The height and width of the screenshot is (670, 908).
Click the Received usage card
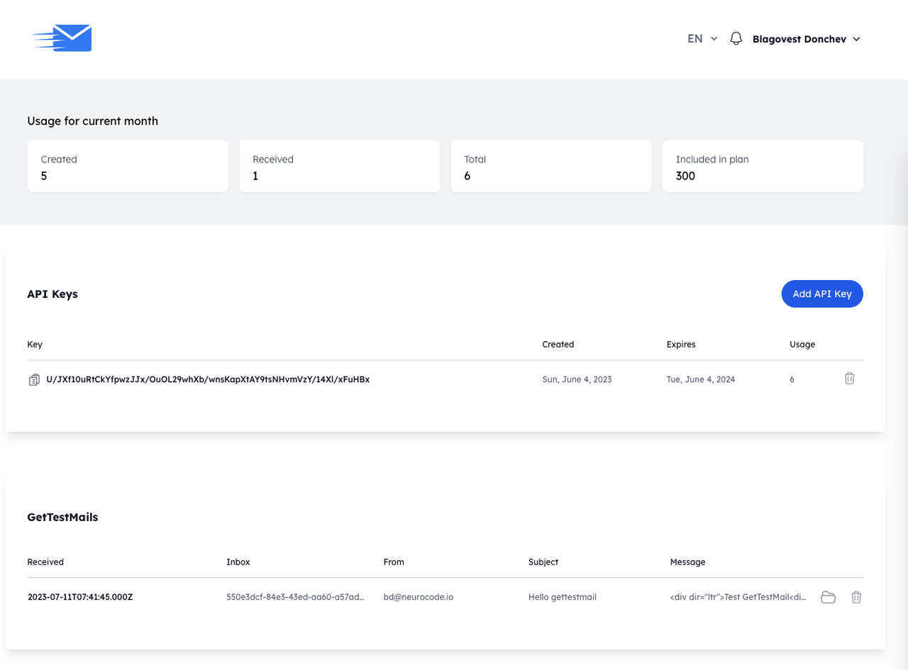(339, 166)
